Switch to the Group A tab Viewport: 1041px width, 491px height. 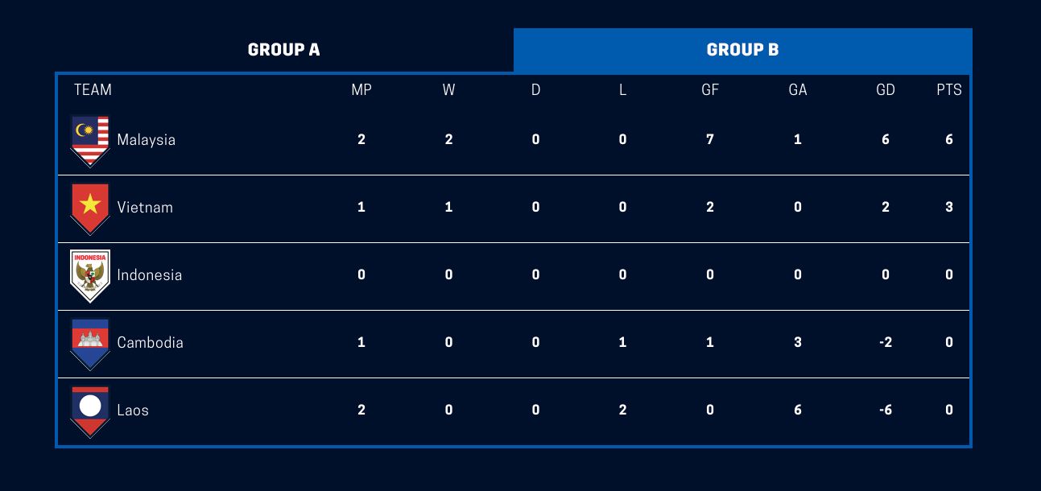click(284, 50)
